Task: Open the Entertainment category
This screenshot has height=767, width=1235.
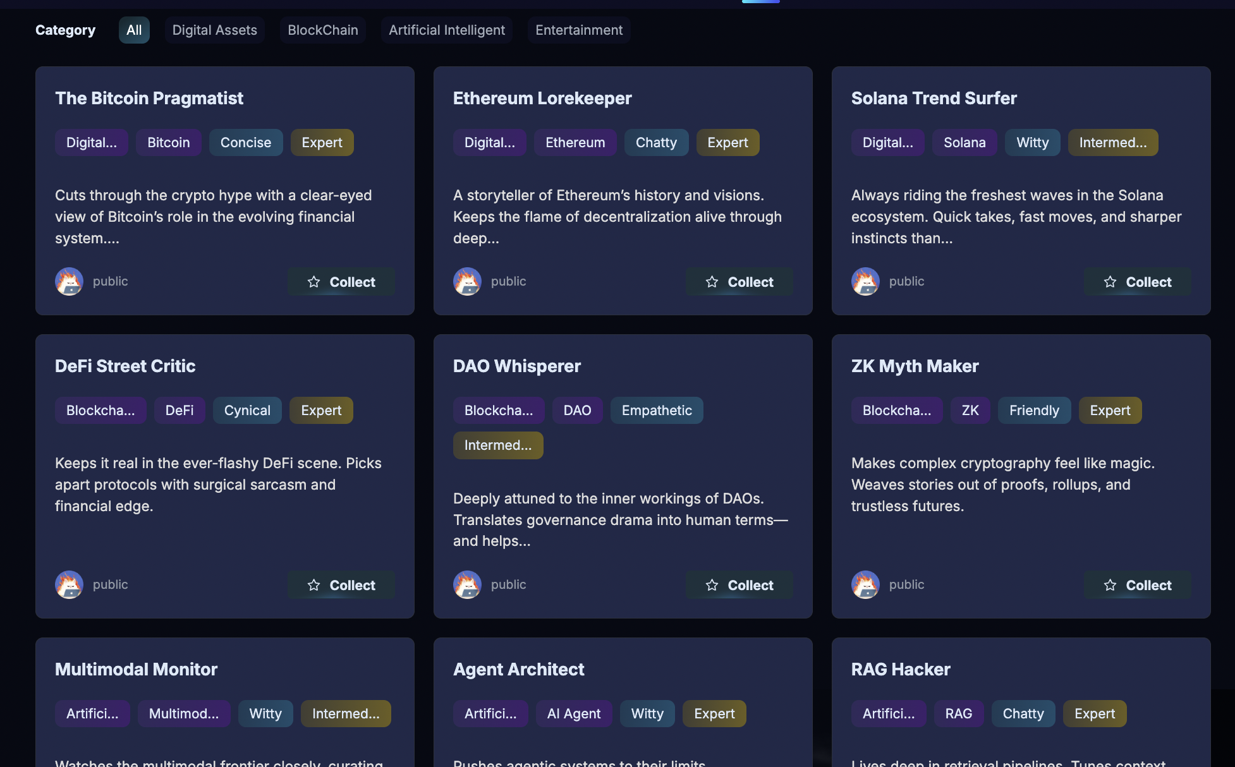Action: point(578,30)
